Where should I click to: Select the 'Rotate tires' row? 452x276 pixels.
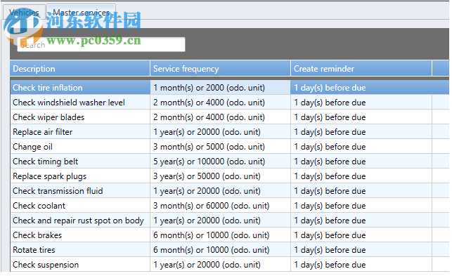coord(229,250)
